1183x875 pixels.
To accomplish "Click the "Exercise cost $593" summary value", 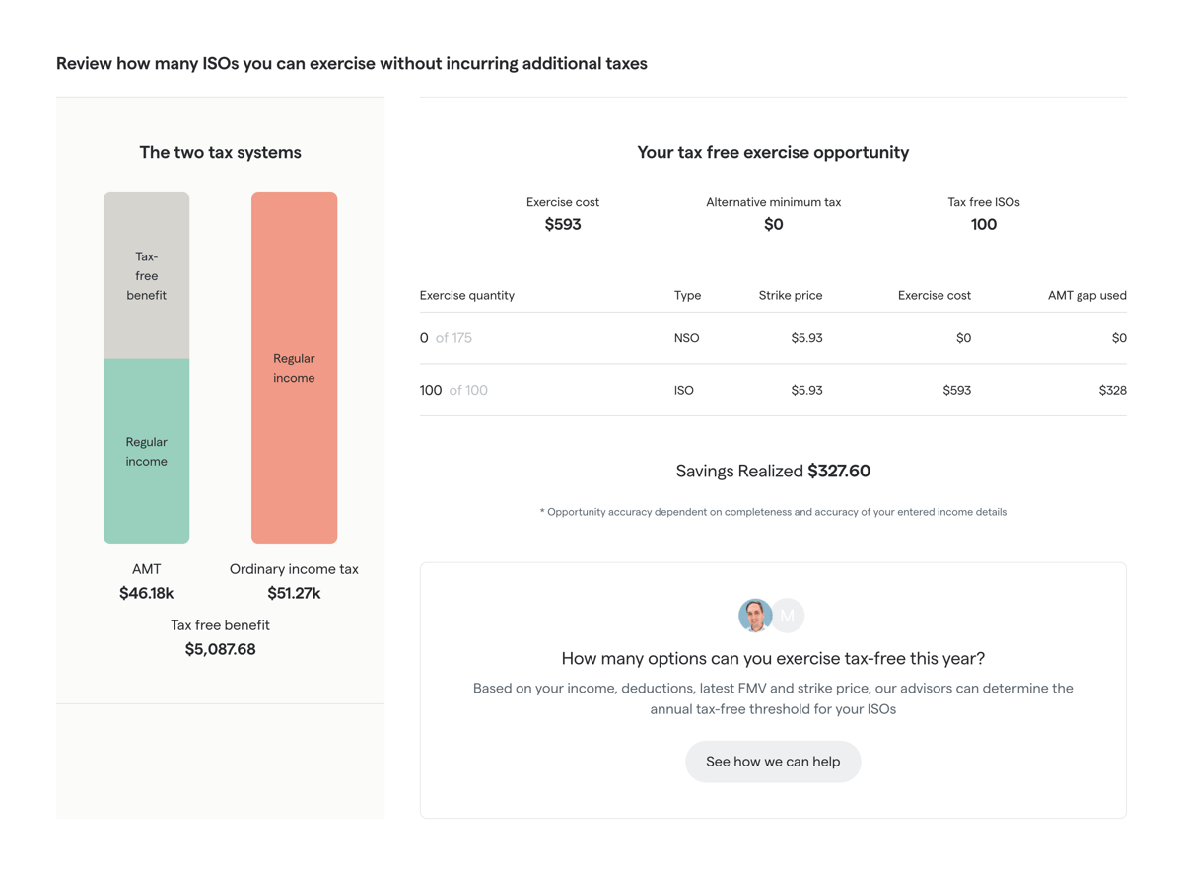I will (563, 214).
